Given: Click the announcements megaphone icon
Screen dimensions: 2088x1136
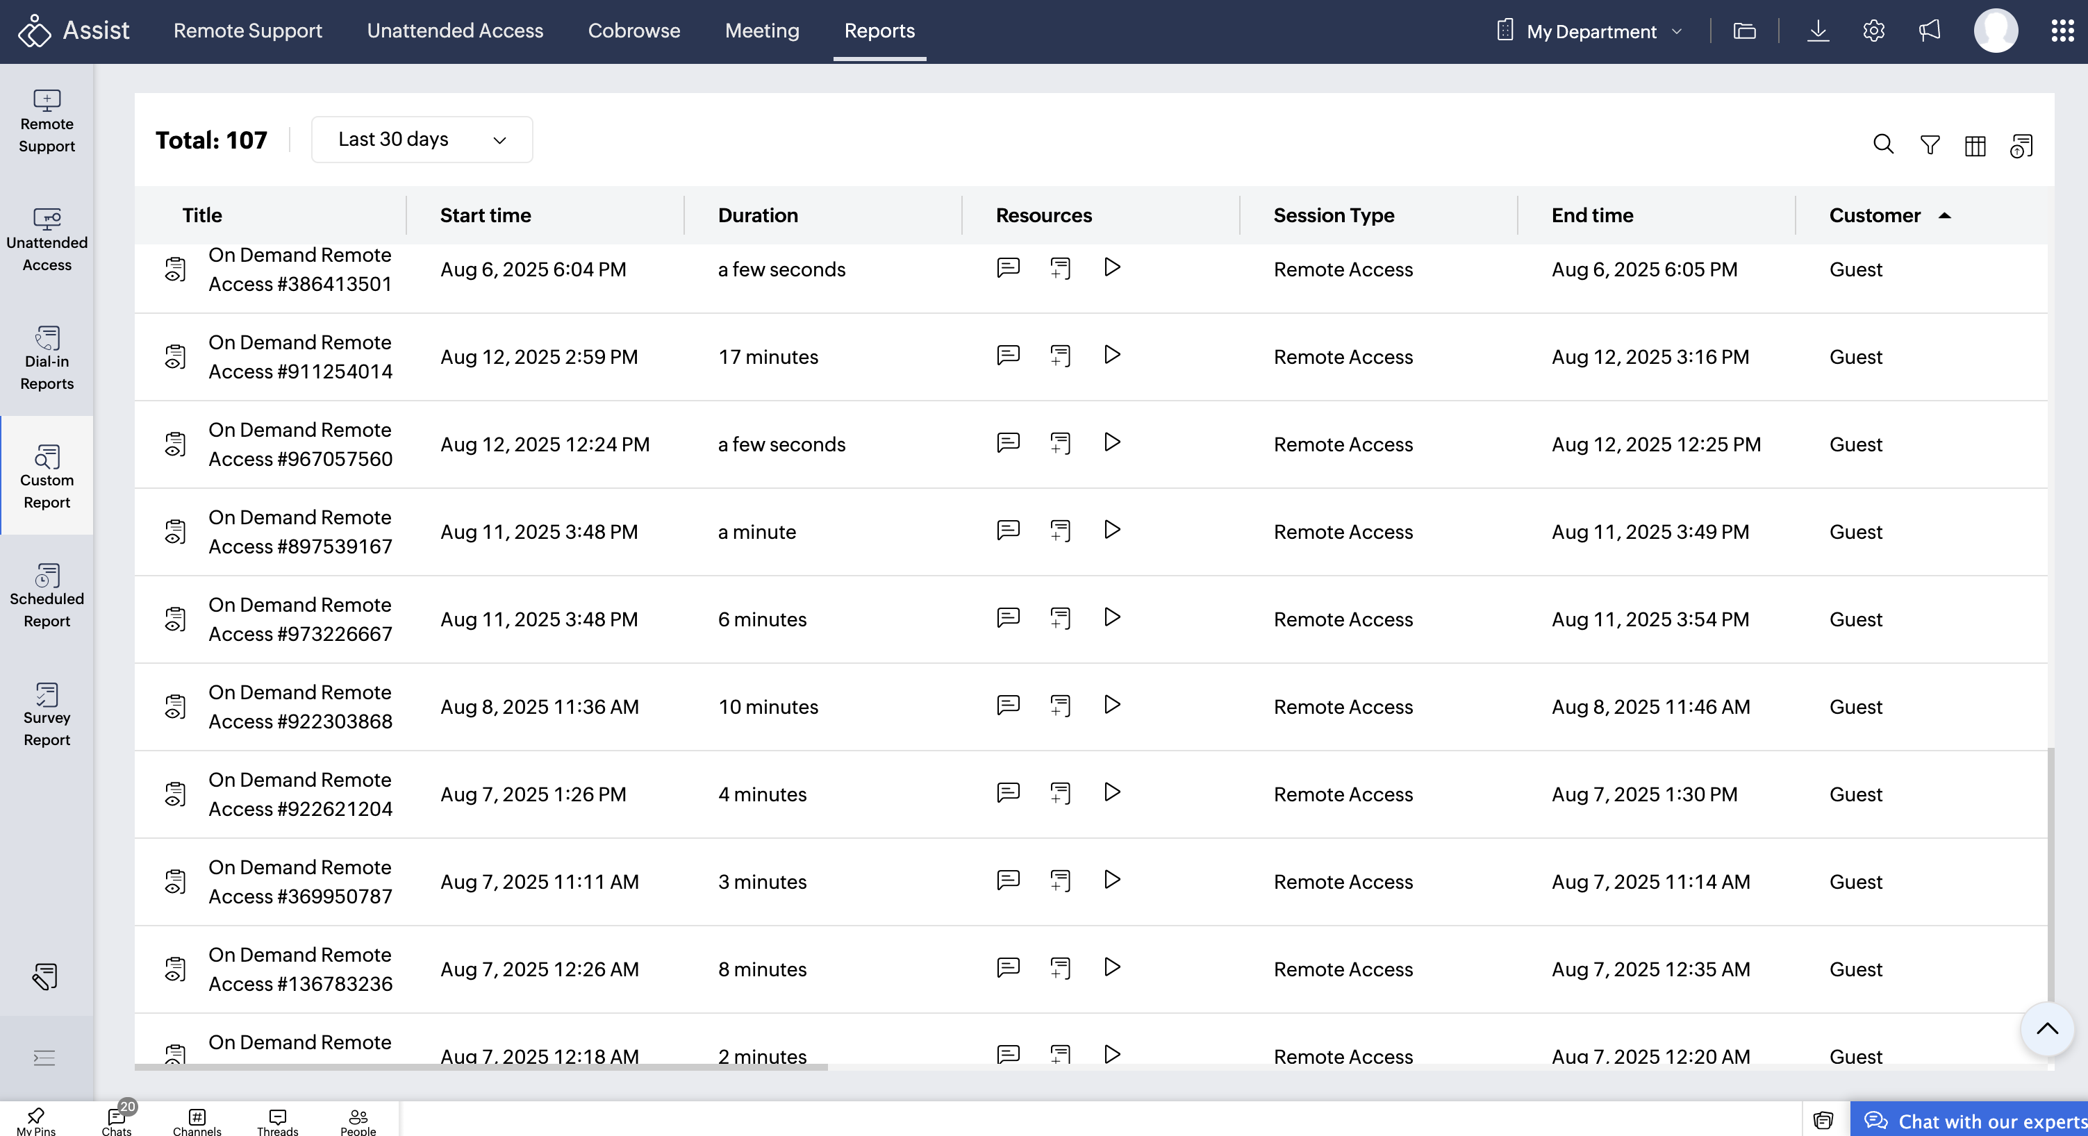Looking at the screenshot, I should (x=1930, y=31).
